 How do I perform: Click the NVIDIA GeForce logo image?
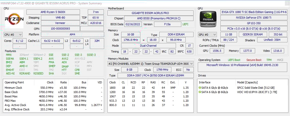click(x=208, y=19)
